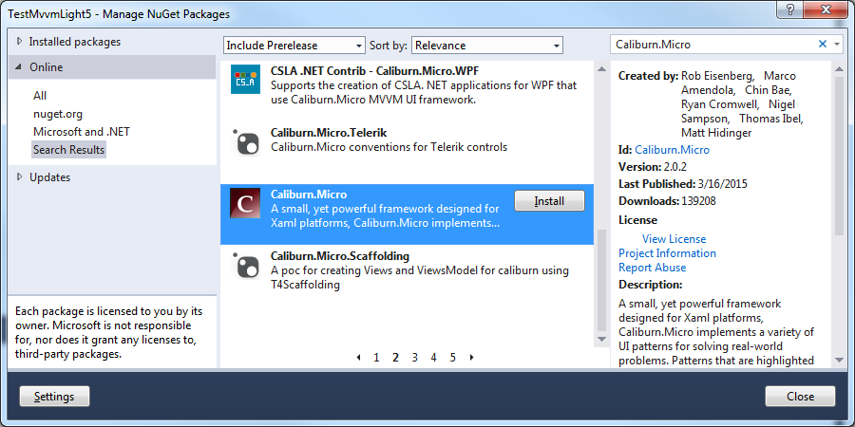The width and height of the screenshot is (855, 427).
Task: Click package list scrollbar up arrow
Action: 601,69
